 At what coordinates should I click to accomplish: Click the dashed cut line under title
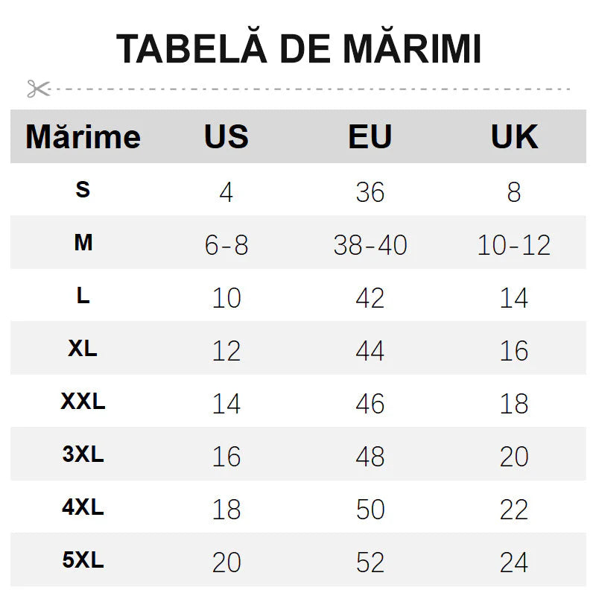[313, 89]
